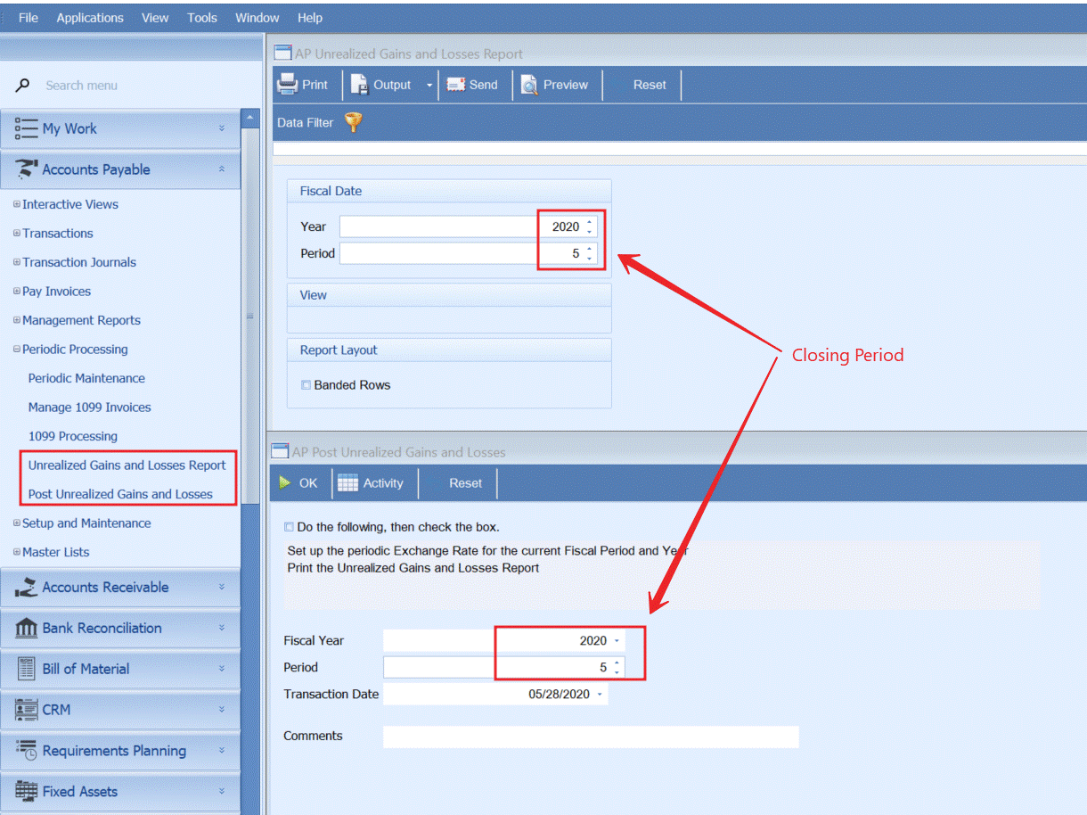This screenshot has height=815, width=1087.
Task: Enable the Banded Rows checkbox
Action: coord(306,385)
